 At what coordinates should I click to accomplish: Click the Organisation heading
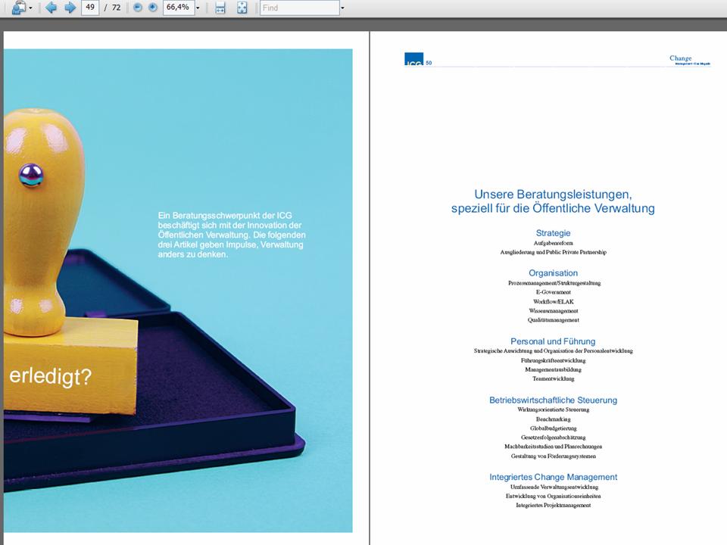[x=553, y=273]
